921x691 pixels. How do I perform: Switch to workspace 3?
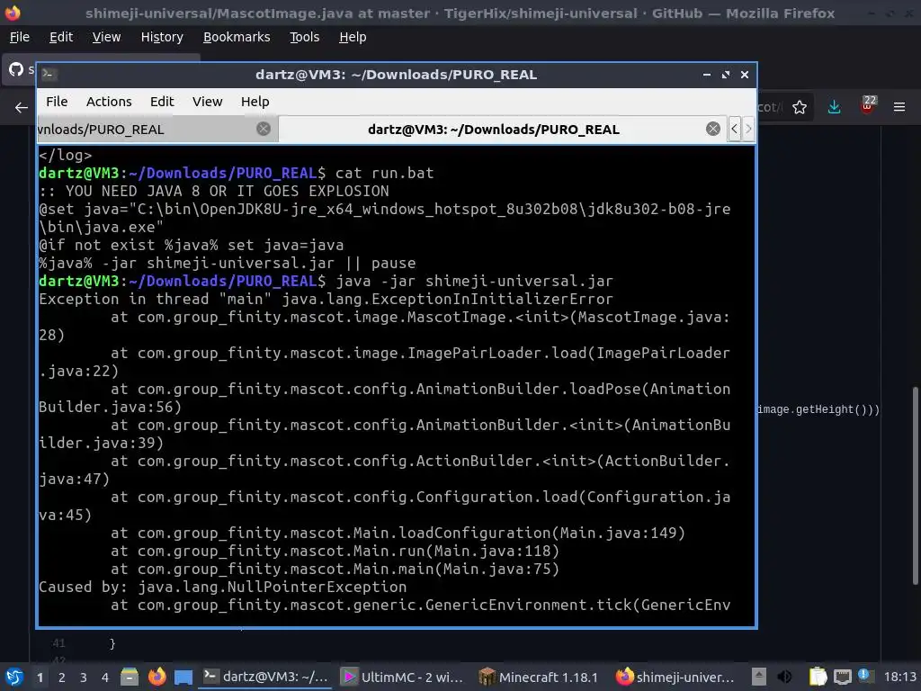point(84,678)
